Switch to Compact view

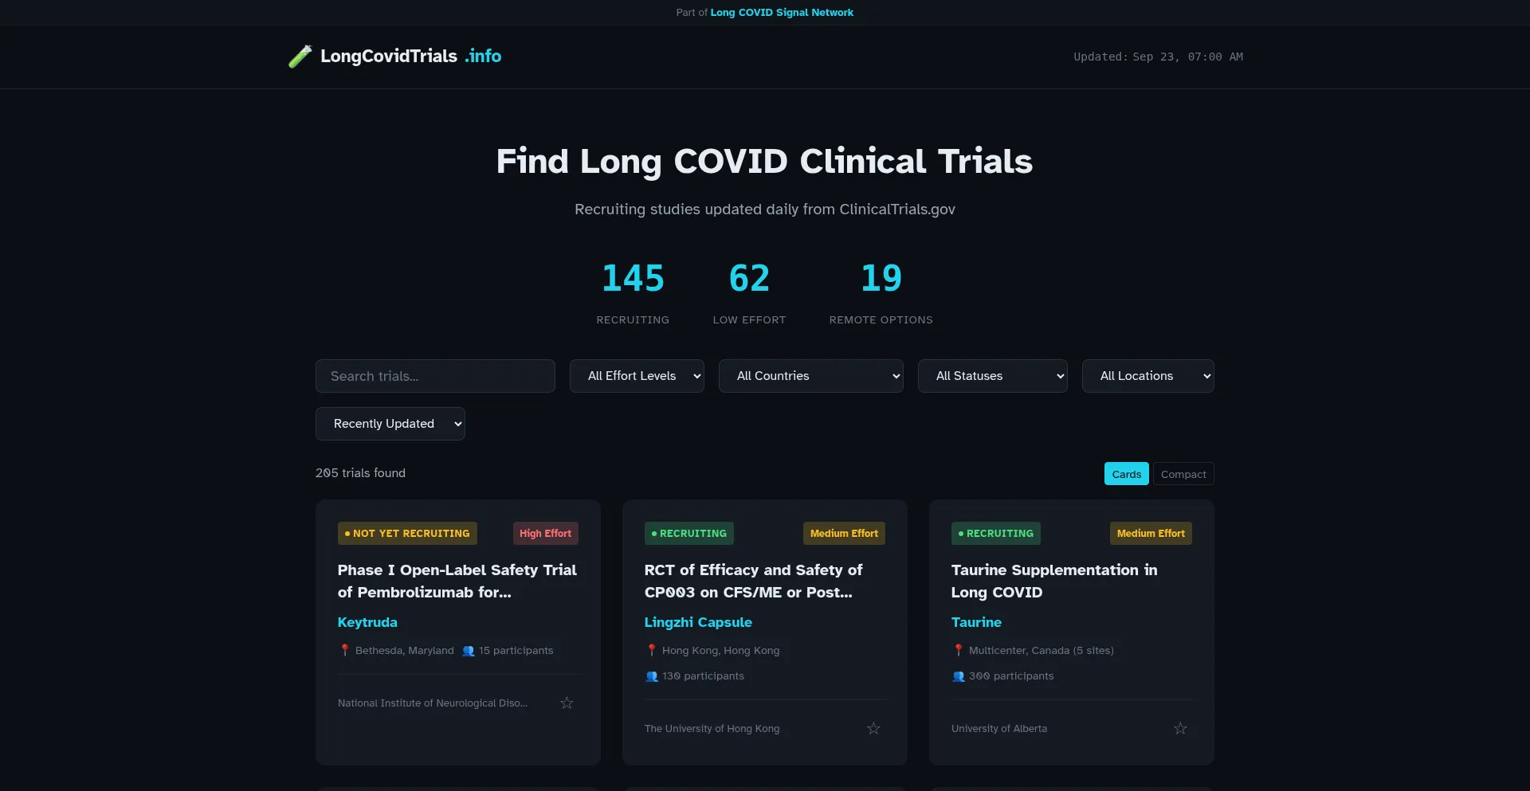[x=1183, y=474]
